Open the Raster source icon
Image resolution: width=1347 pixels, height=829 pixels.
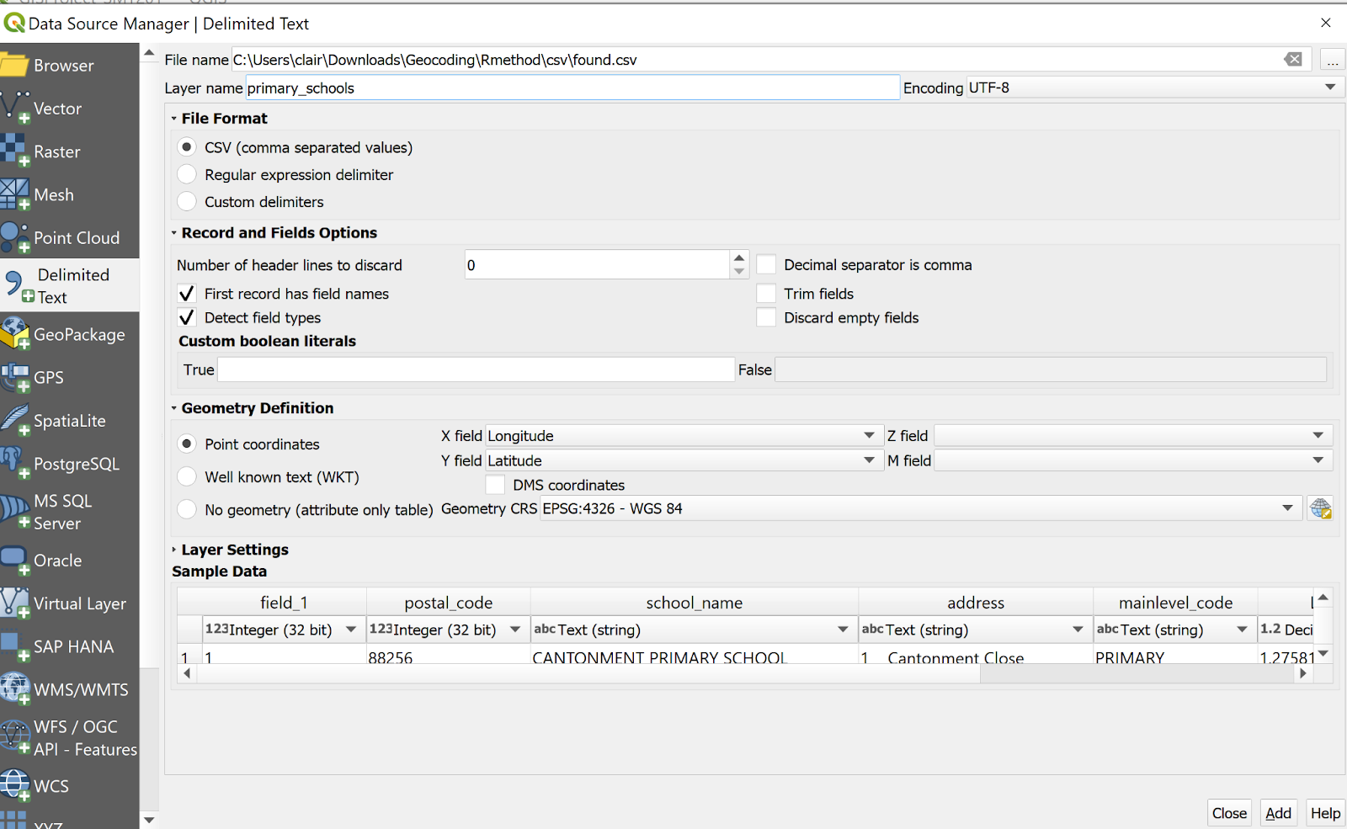click(x=14, y=151)
